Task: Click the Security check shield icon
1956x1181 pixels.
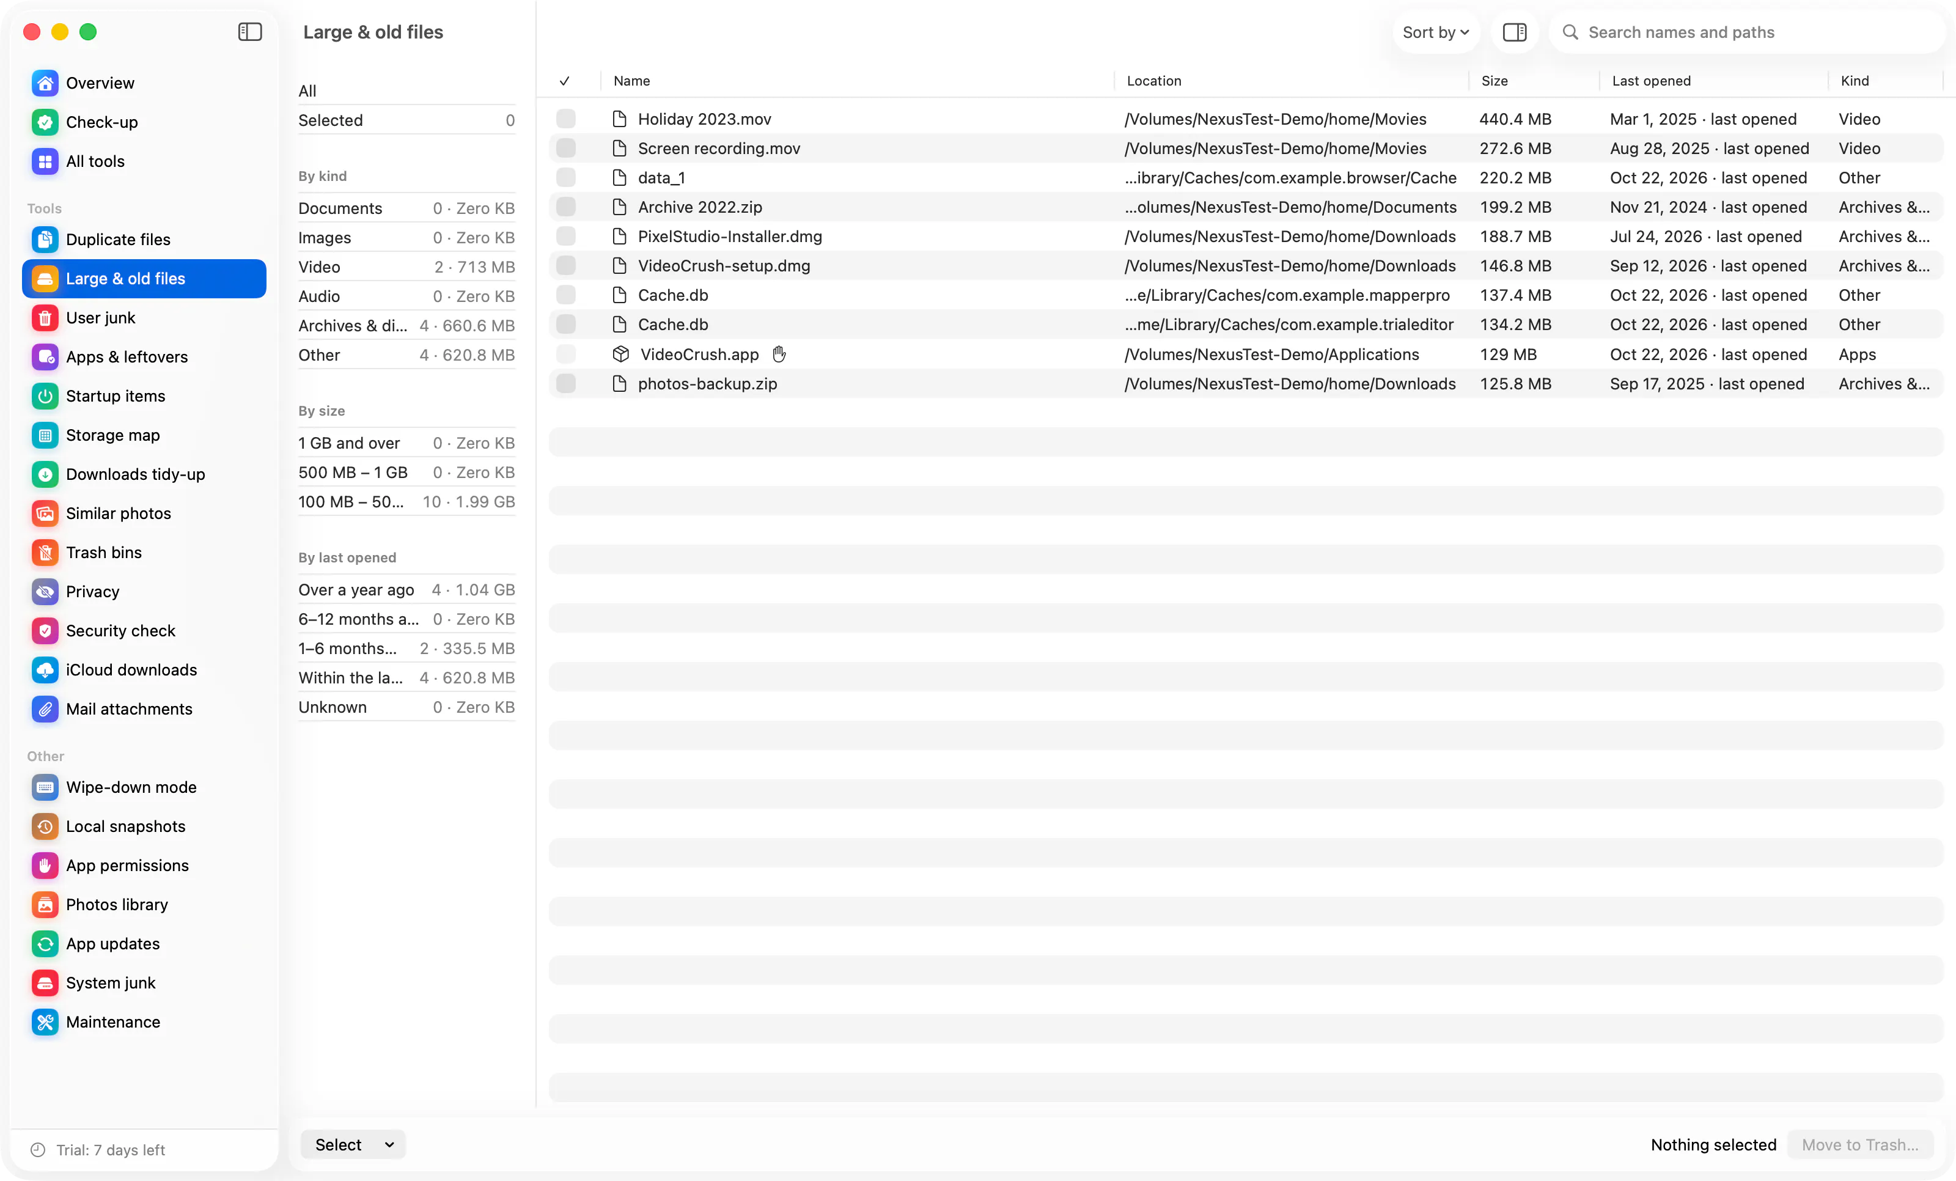Action: point(45,630)
